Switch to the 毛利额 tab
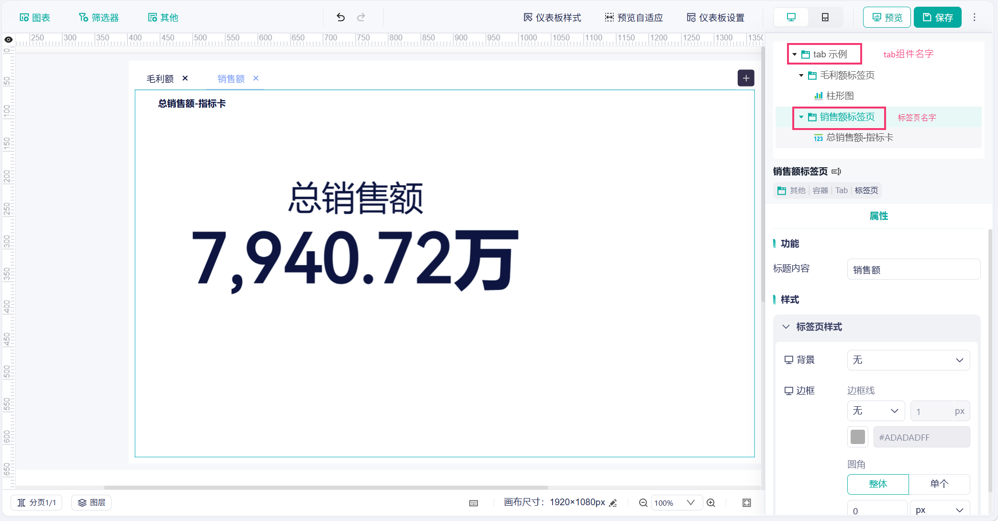The image size is (998, 521). [x=160, y=78]
